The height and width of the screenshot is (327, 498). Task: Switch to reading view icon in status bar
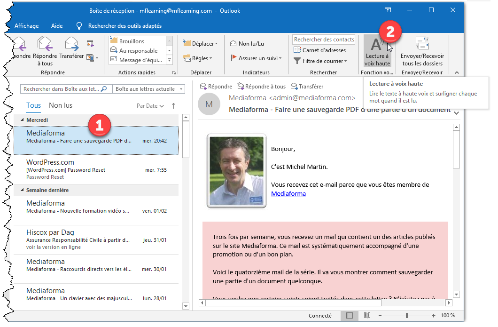pyautogui.click(x=367, y=316)
